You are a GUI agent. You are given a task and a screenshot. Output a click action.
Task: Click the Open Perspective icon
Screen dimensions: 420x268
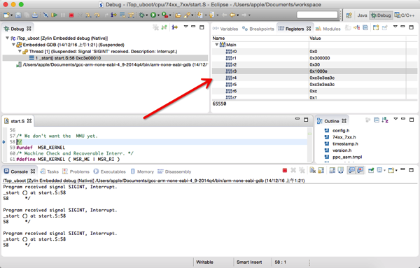(x=349, y=15)
